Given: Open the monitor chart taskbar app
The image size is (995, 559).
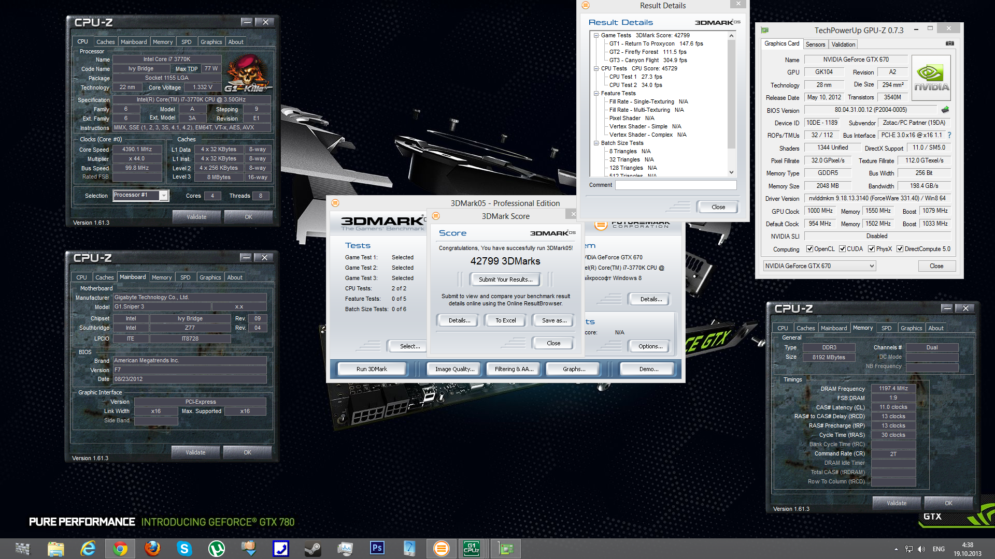Looking at the screenshot, I should coord(345,549).
